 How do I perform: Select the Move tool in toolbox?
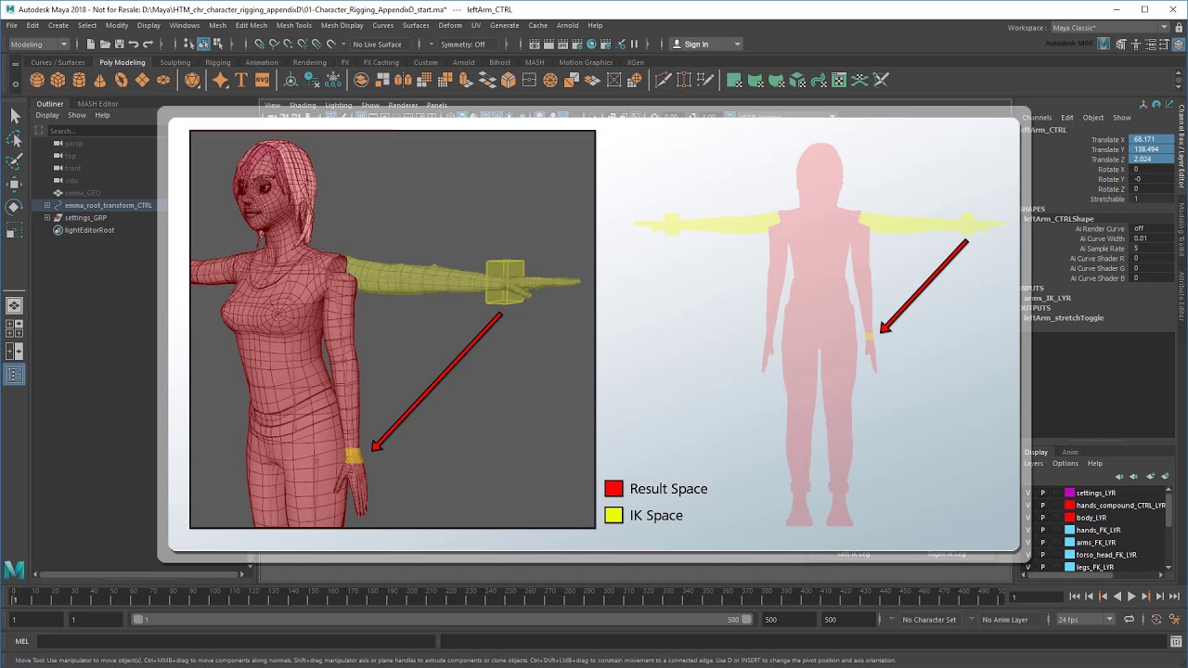click(x=14, y=184)
